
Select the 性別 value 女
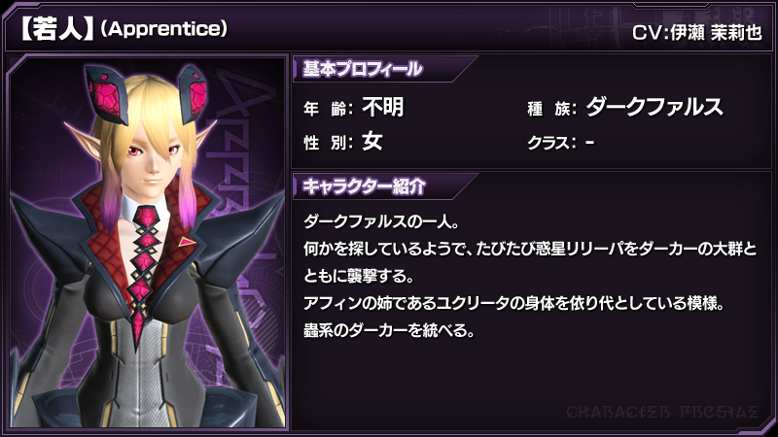click(x=372, y=142)
